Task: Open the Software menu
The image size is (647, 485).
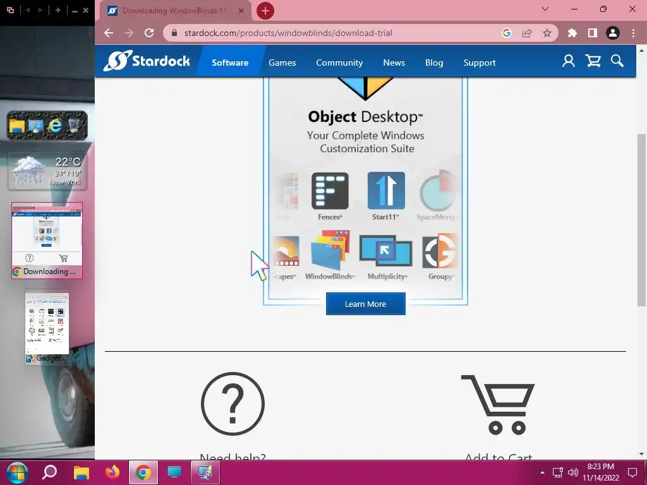Action: pyautogui.click(x=230, y=63)
